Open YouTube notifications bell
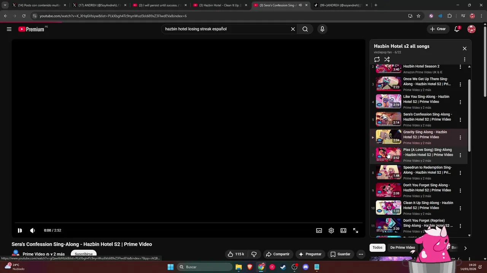The image size is (487, 273). tap(457, 29)
